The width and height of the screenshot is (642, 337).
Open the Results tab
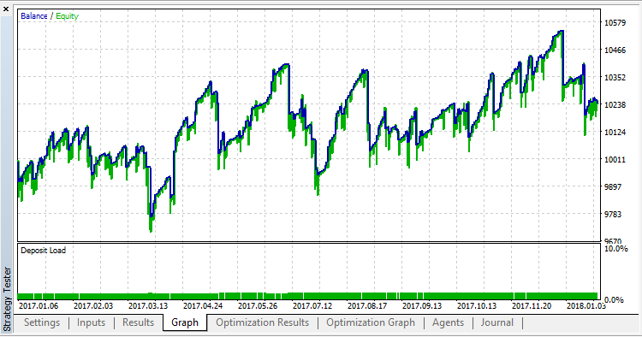coord(138,322)
